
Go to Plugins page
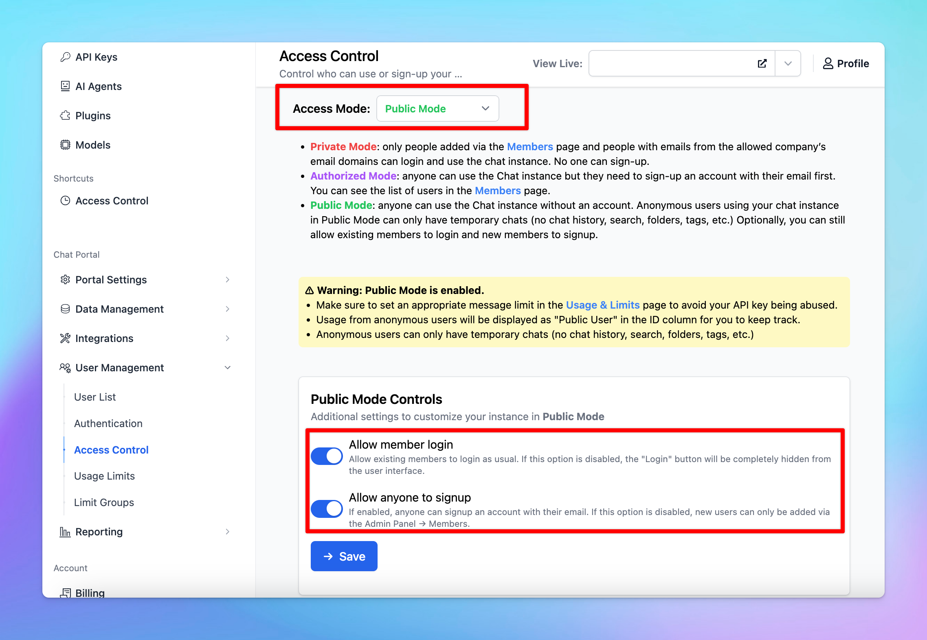point(93,116)
